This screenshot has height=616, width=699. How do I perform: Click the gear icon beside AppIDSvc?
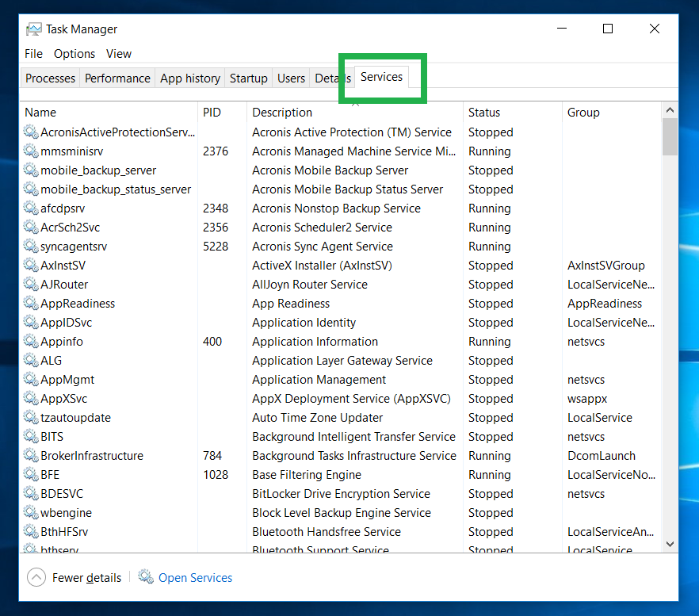(31, 323)
